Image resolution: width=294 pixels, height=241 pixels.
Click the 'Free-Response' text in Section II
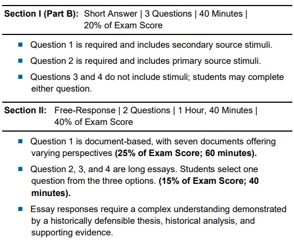coord(85,111)
